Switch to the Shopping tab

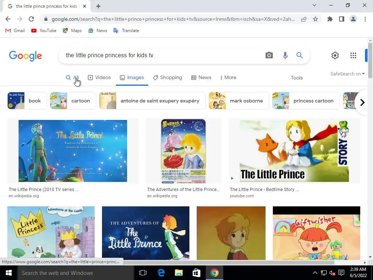[168, 78]
